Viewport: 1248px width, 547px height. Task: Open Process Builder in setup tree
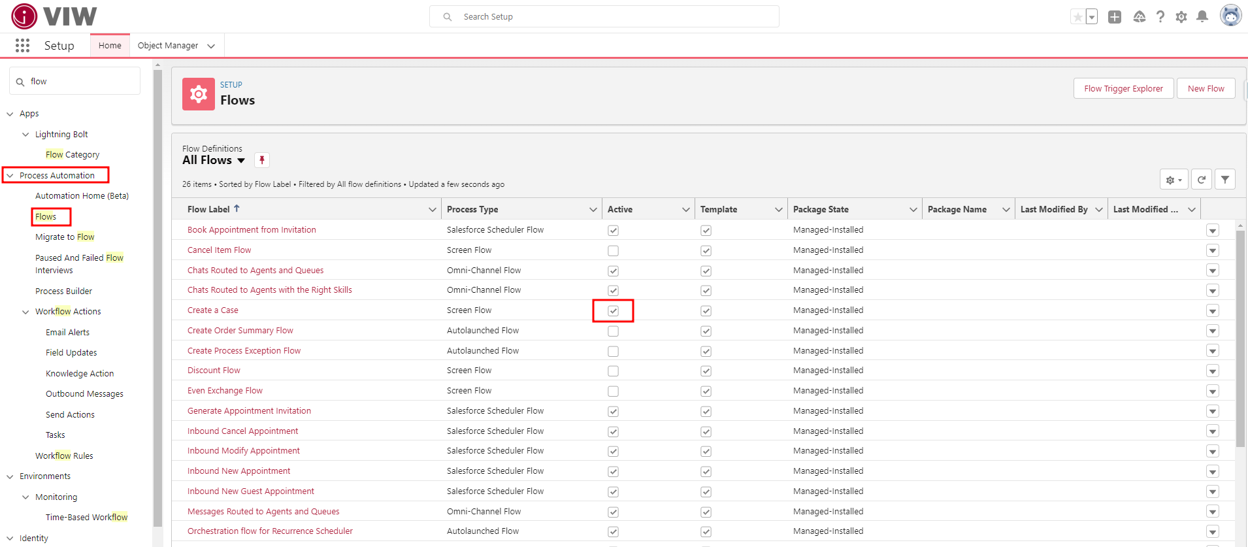click(x=63, y=291)
